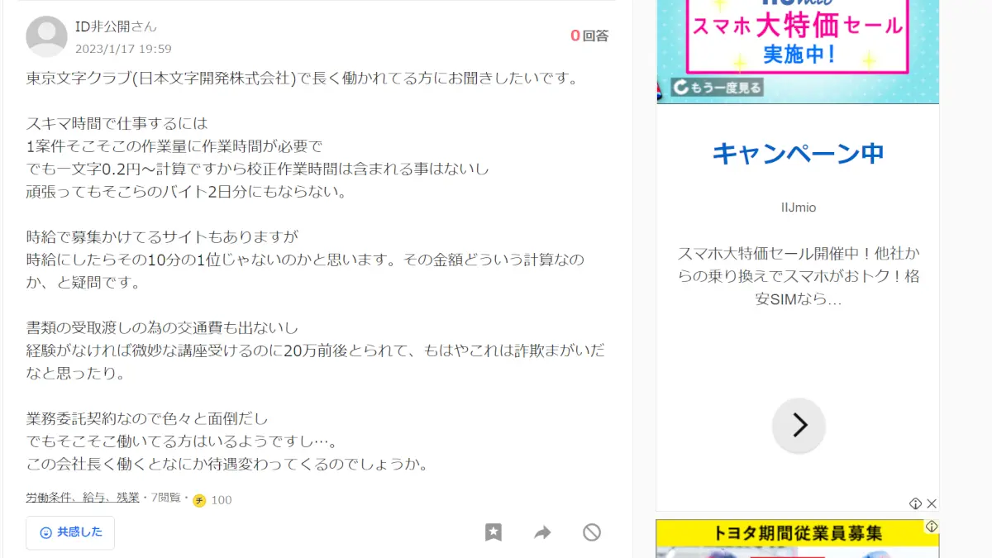Image resolution: width=992 pixels, height=558 pixels.
Task: Open the キャンペーン中 ad headline
Action: point(799,153)
